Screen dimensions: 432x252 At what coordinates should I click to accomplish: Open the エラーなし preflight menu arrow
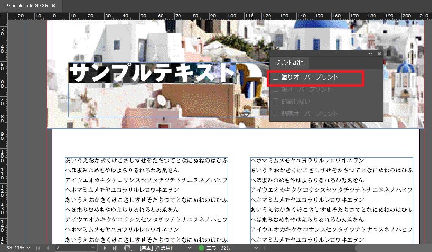[256, 248]
